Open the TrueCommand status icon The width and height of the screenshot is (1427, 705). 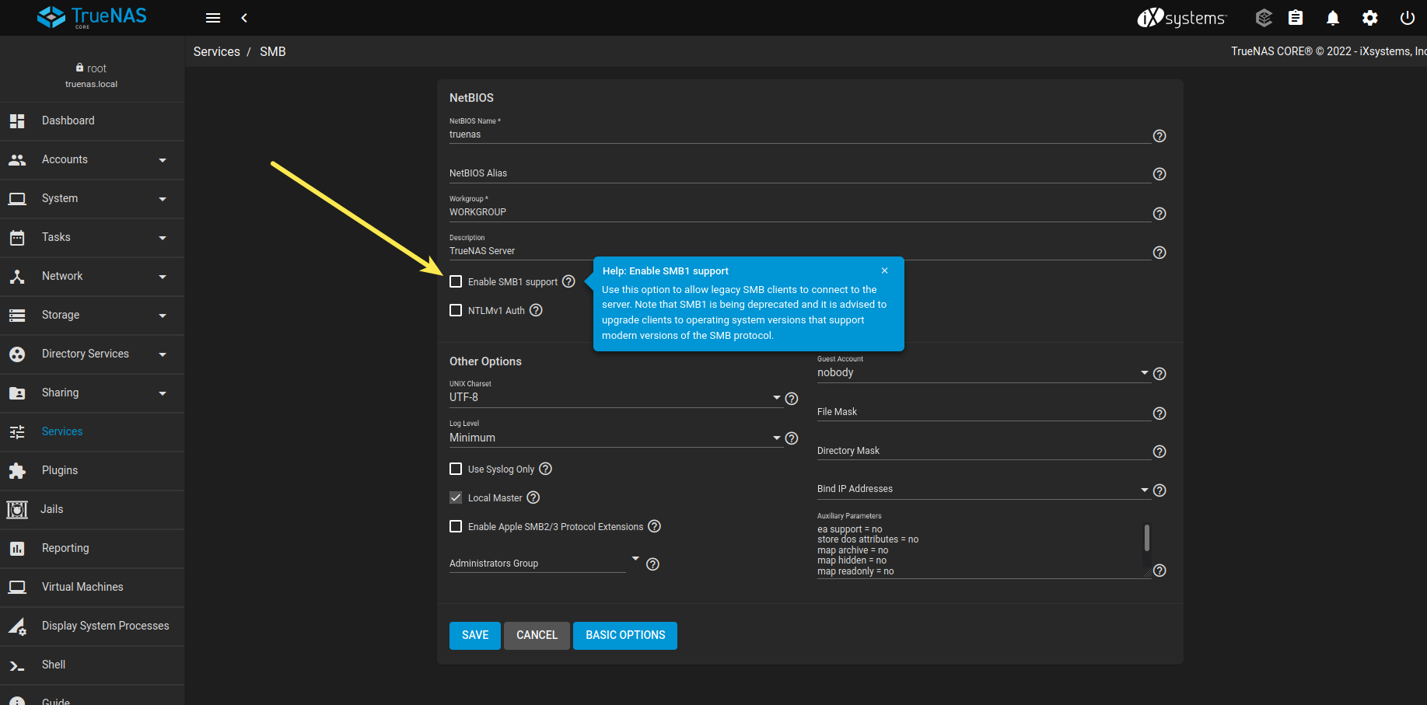1264,18
